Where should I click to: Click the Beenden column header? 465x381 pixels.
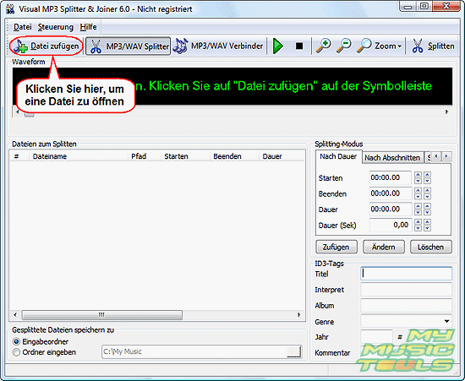234,156
